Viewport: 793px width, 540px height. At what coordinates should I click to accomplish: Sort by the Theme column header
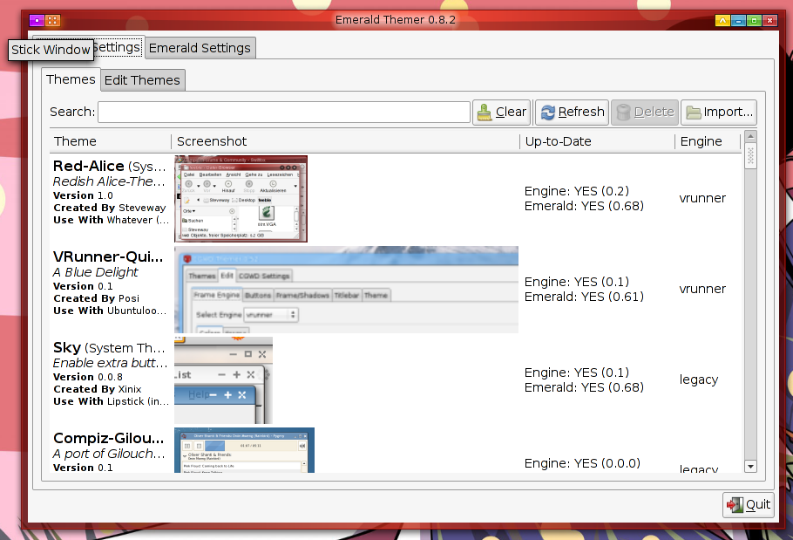(111, 141)
